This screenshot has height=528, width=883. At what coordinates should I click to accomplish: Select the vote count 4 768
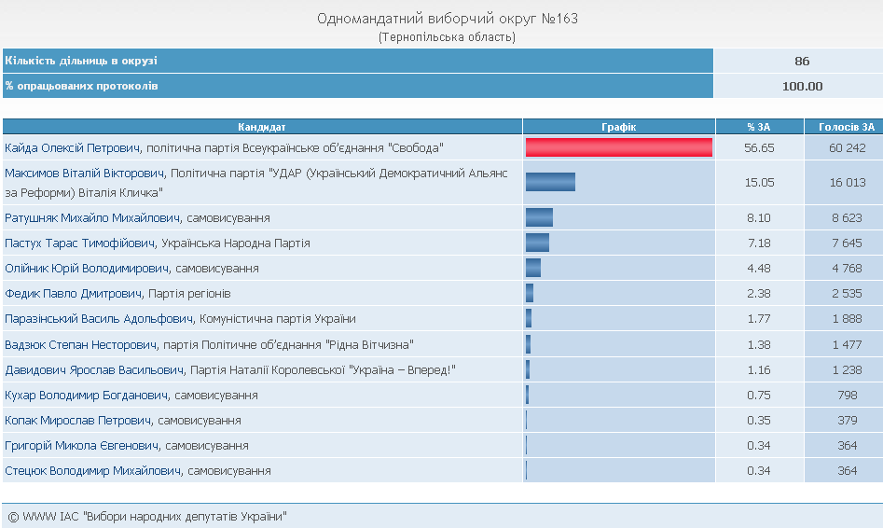pos(847,269)
